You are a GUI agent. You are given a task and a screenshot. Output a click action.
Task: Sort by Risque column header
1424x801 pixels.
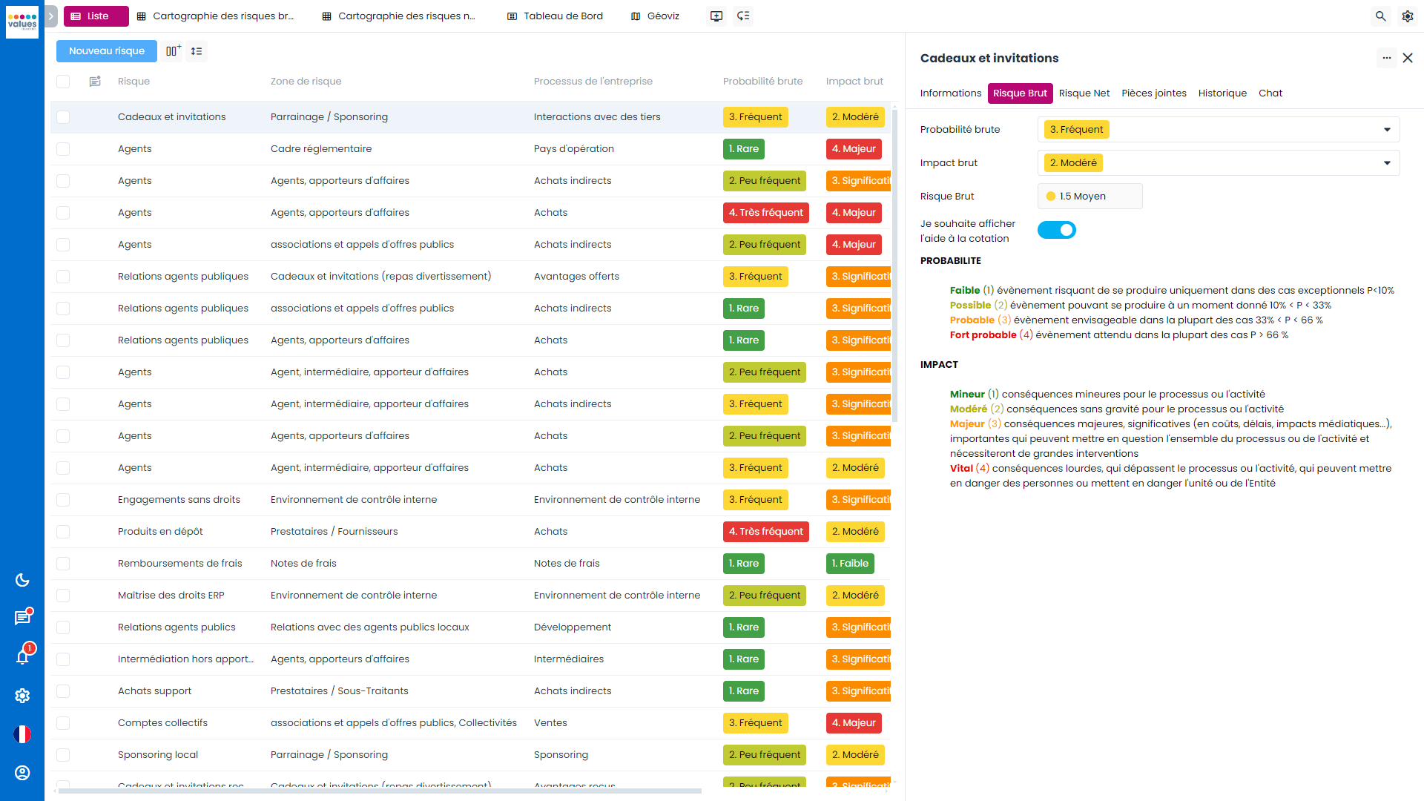point(133,82)
